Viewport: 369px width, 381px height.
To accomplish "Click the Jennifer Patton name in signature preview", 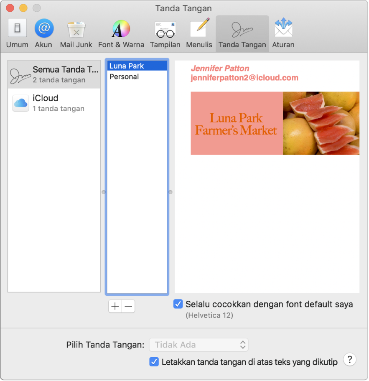I will point(220,68).
